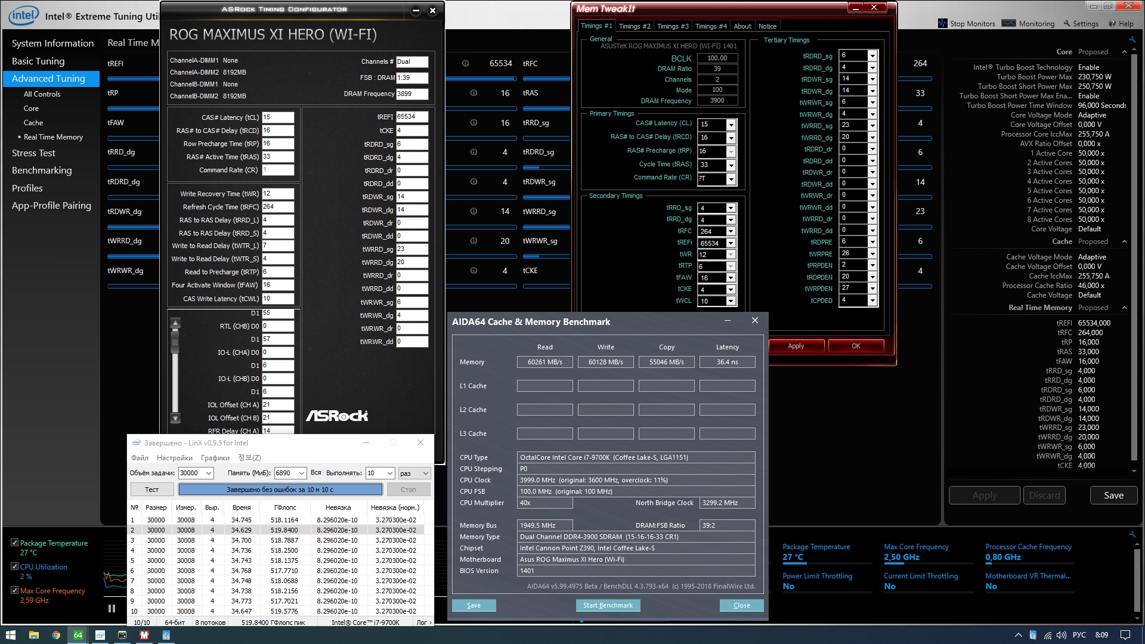Open XTU Settings wrench icon

click(1067, 23)
